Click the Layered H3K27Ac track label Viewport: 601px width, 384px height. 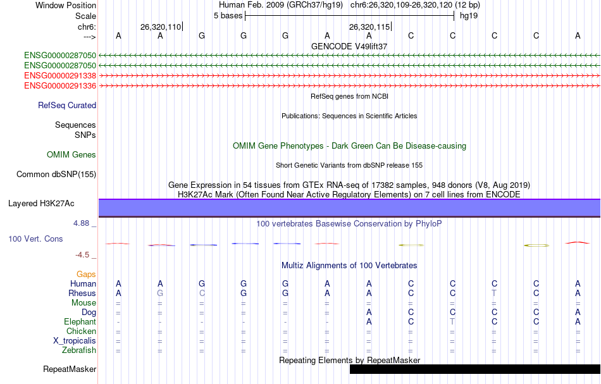pyautogui.click(x=41, y=204)
